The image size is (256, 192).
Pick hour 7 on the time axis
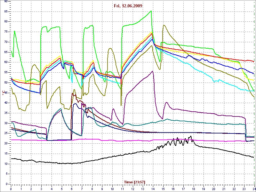pyautogui.click(x=82, y=189)
